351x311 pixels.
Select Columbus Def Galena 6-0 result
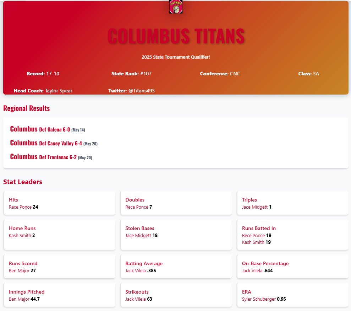[x=48, y=129]
